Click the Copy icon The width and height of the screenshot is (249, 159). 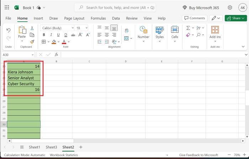(32, 35)
